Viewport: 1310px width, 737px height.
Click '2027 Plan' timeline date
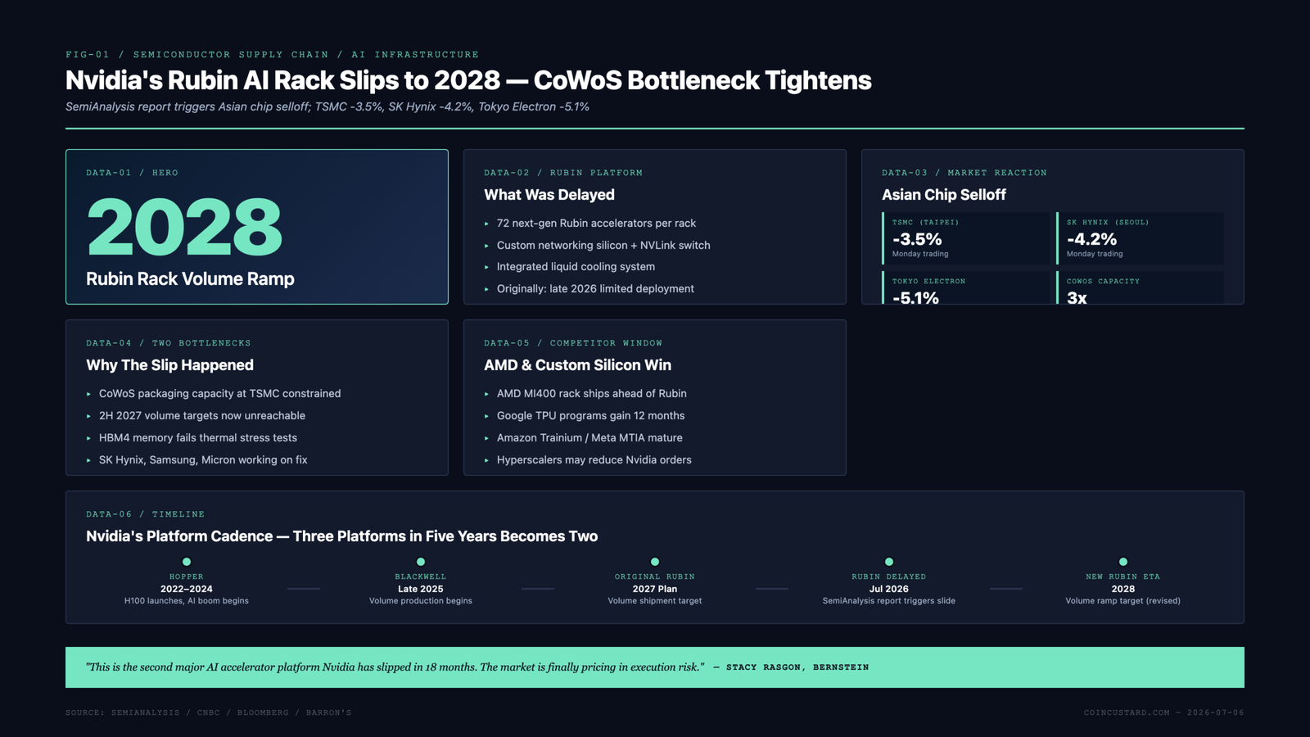(655, 589)
